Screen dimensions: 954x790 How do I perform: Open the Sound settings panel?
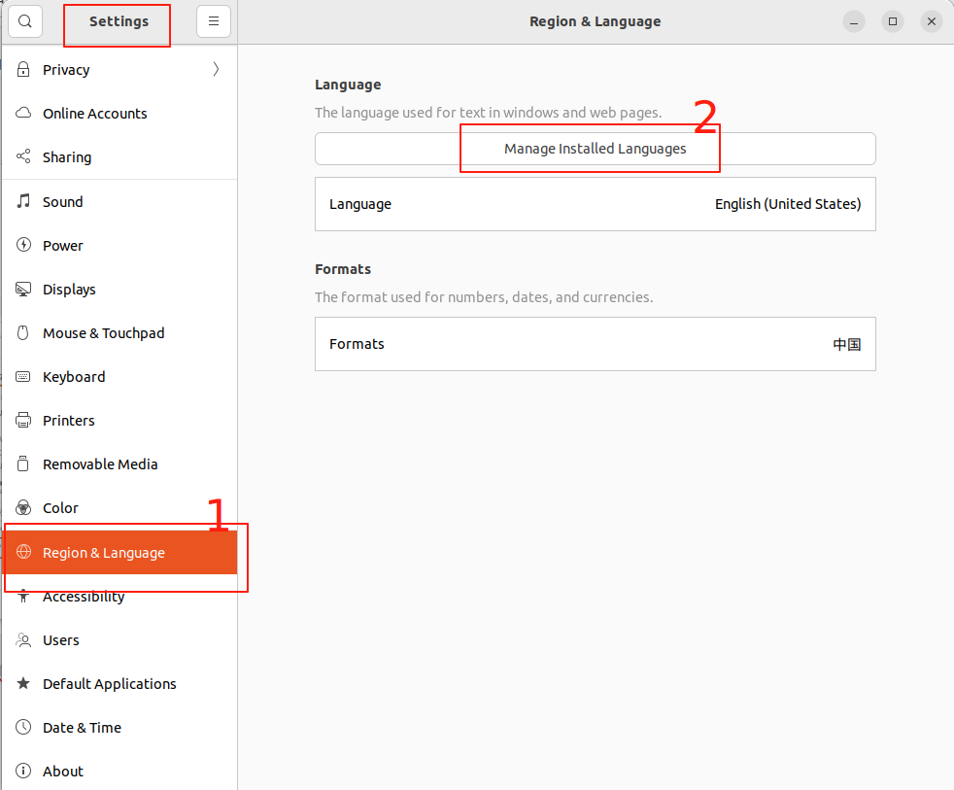[x=119, y=201]
